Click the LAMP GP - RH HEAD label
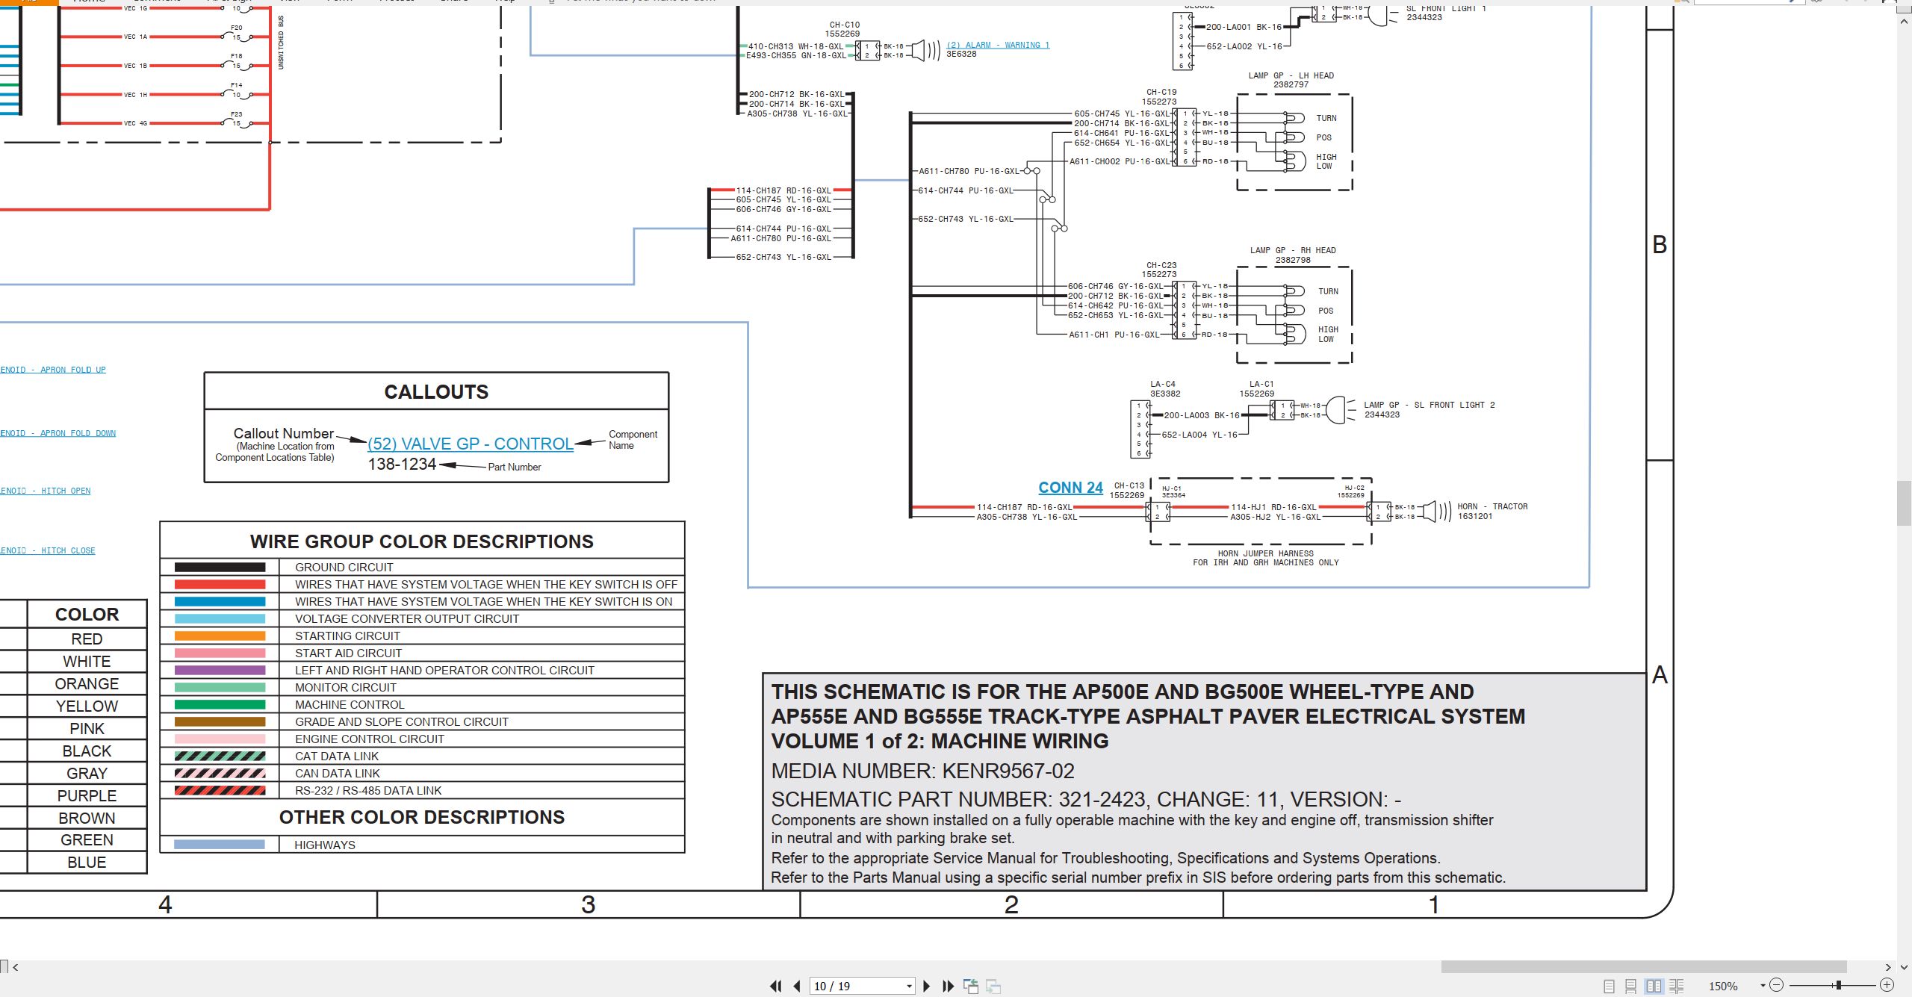 pos(1293,250)
